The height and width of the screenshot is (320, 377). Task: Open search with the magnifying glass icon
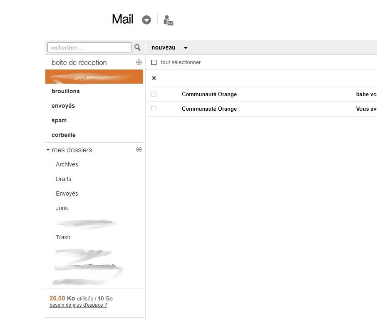click(137, 47)
